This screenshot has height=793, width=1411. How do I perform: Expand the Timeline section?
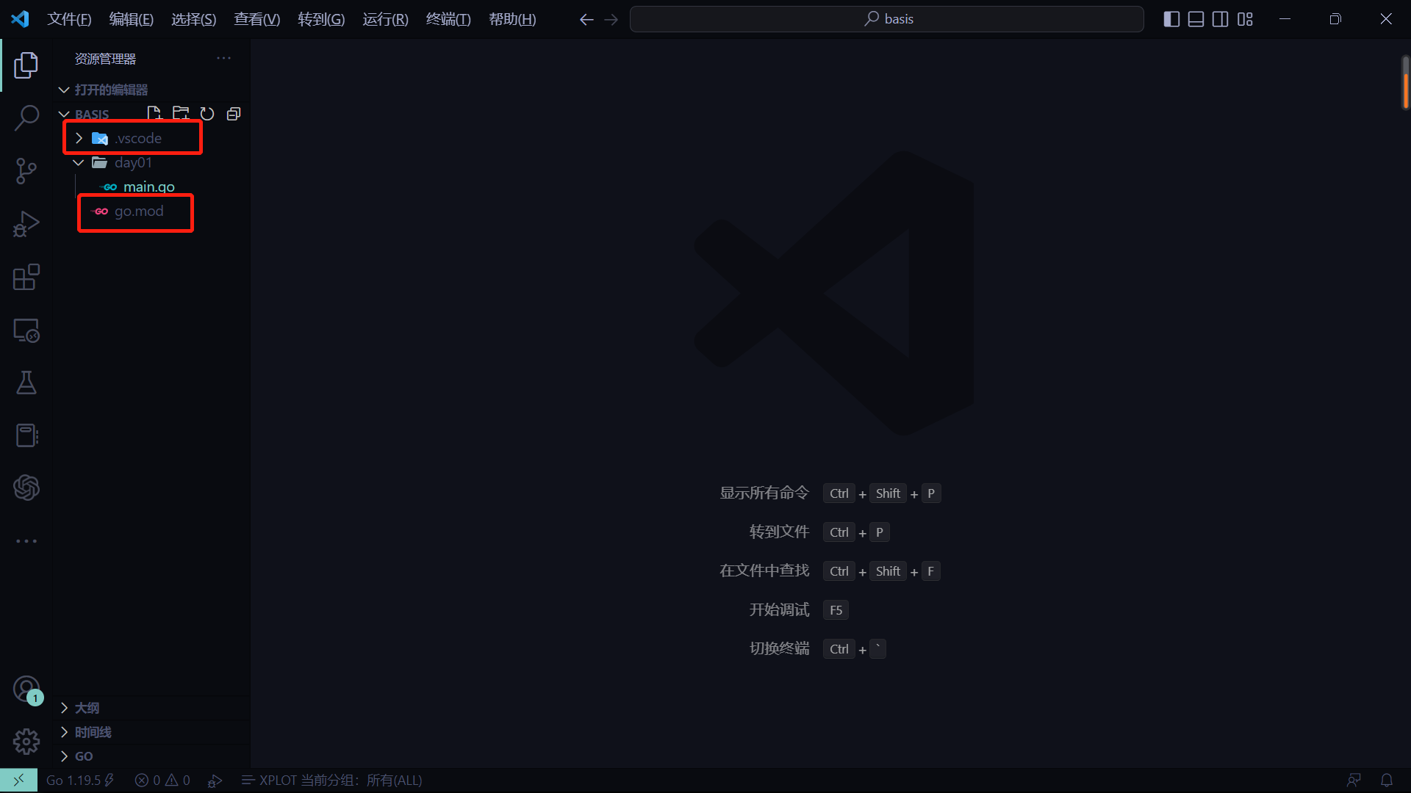pyautogui.click(x=152, y=732)
